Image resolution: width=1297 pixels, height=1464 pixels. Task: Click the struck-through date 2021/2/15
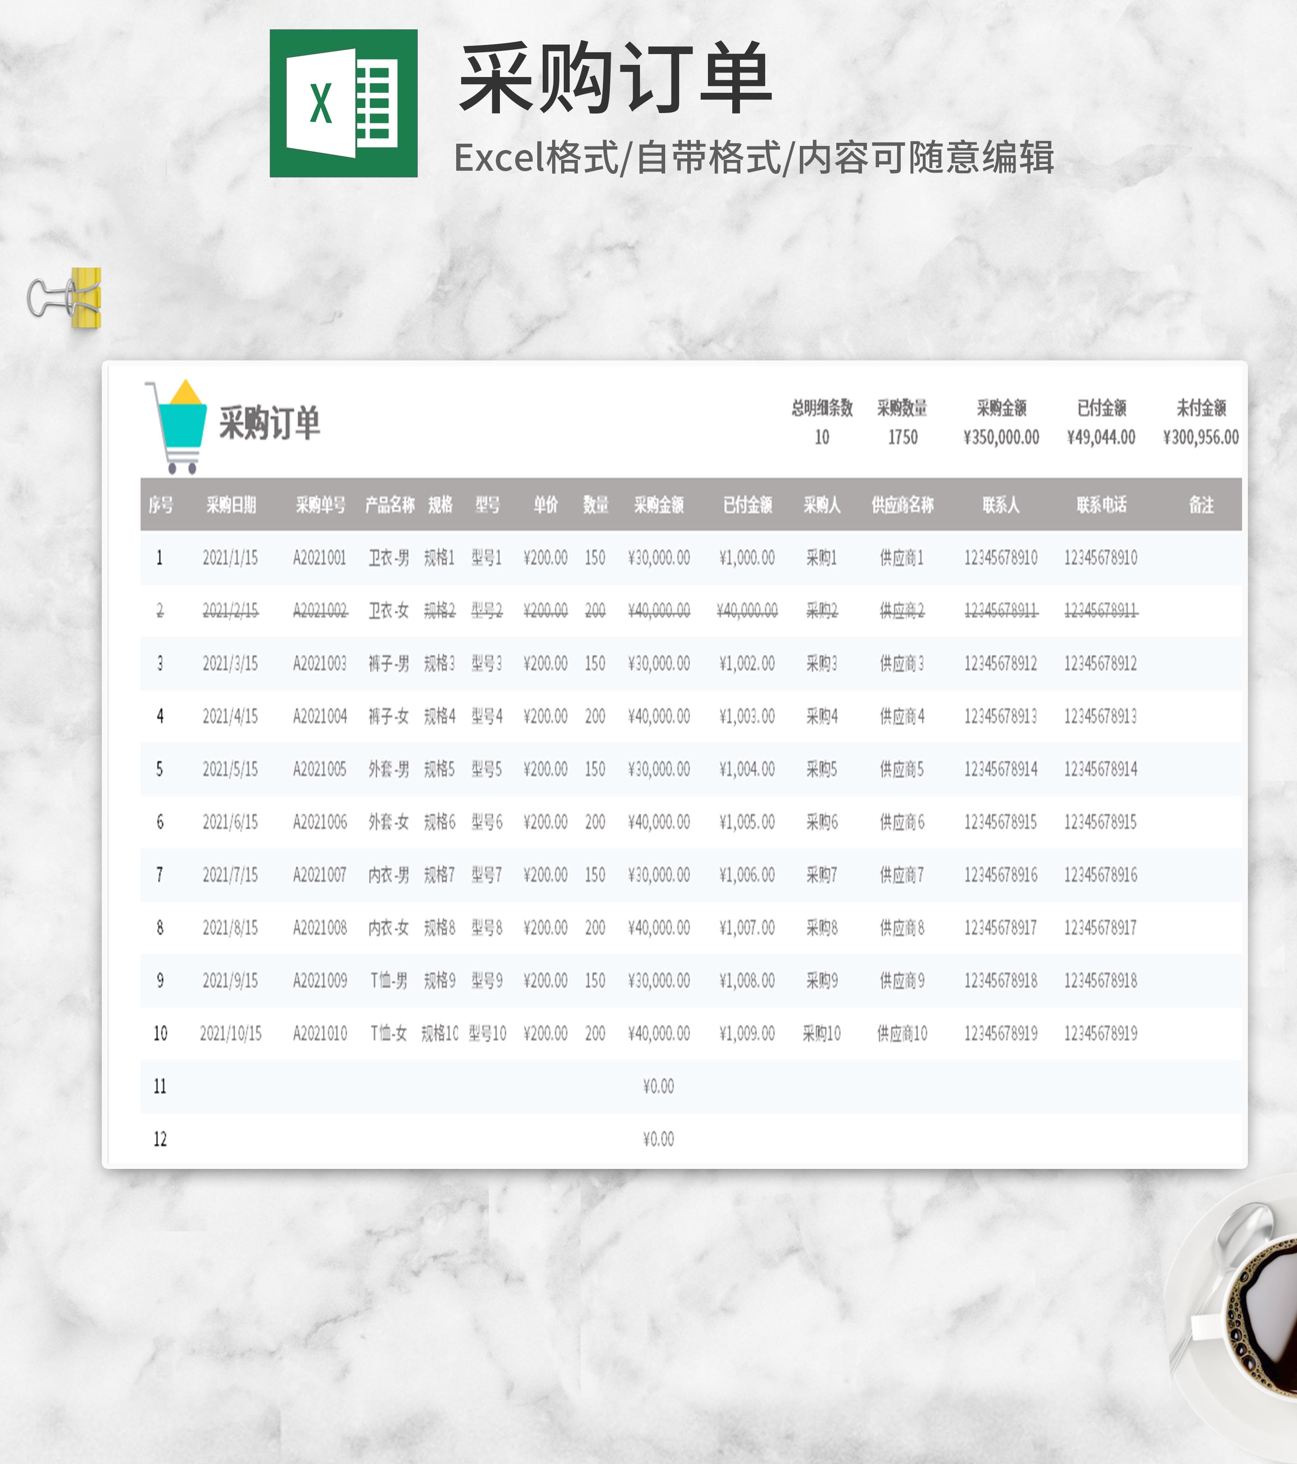coord(230,610)
